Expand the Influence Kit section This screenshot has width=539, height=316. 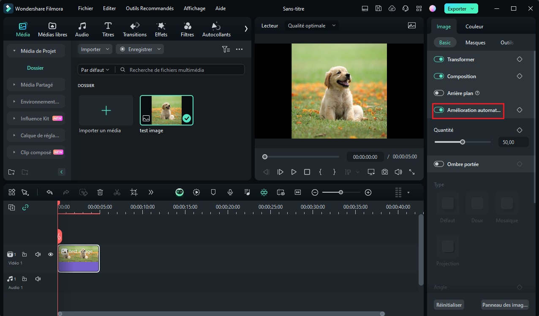[36, 119]
